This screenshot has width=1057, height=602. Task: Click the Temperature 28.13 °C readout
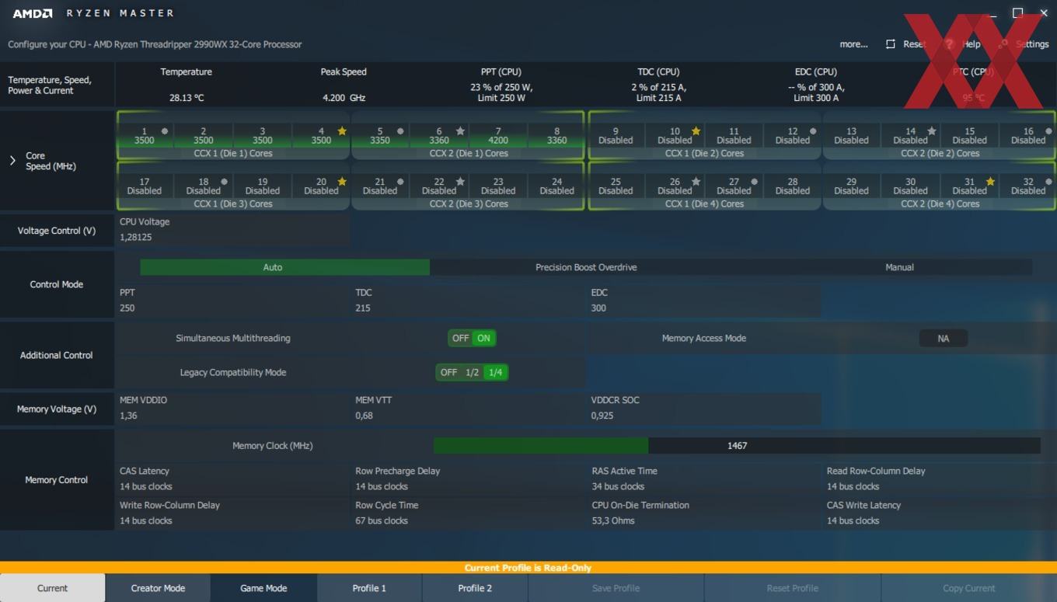(187, 98)
